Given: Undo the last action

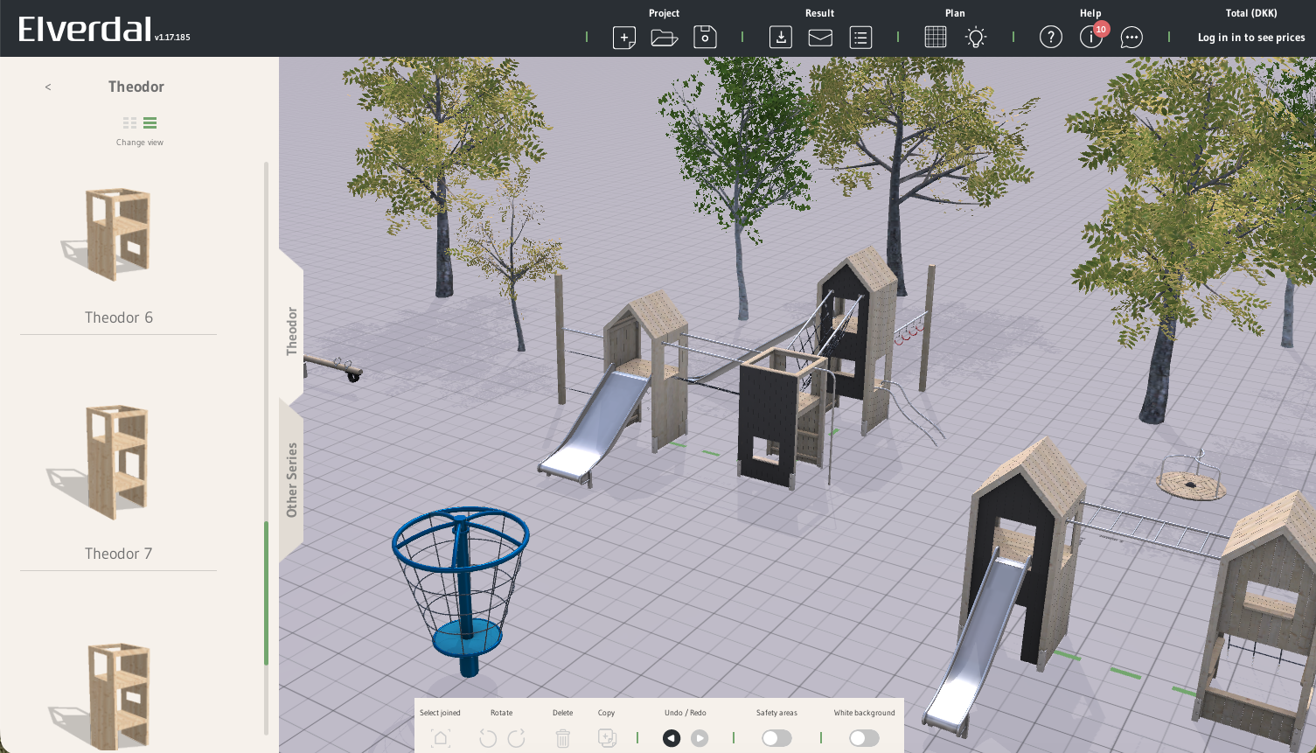Looking at the screenshot, I should pyautogui.click(x=671, y=738).
